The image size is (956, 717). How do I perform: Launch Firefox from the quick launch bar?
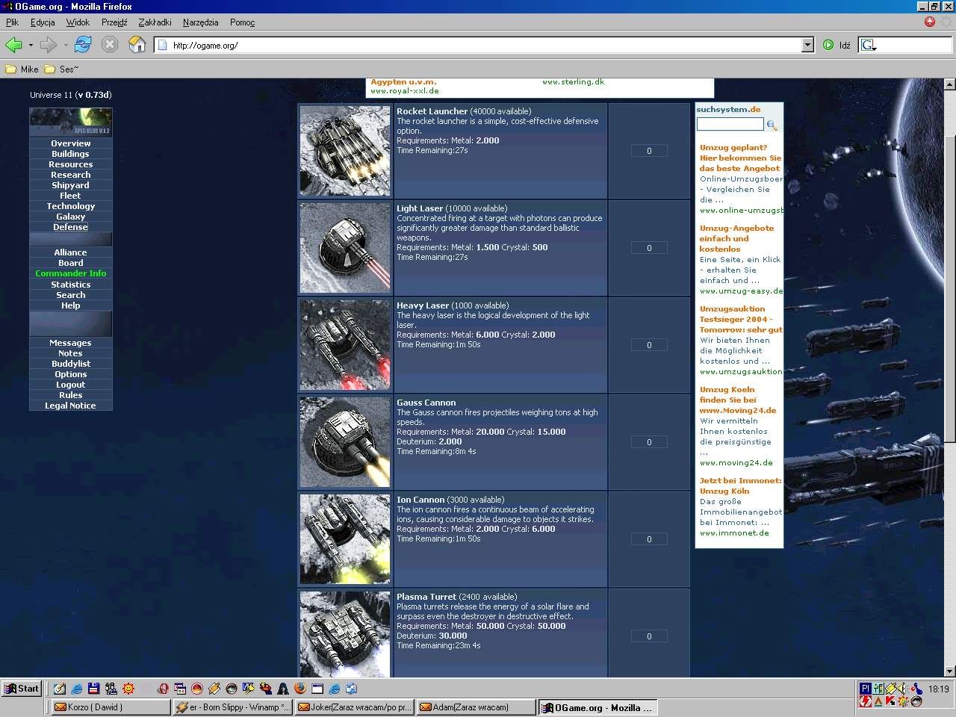(300, 689)
